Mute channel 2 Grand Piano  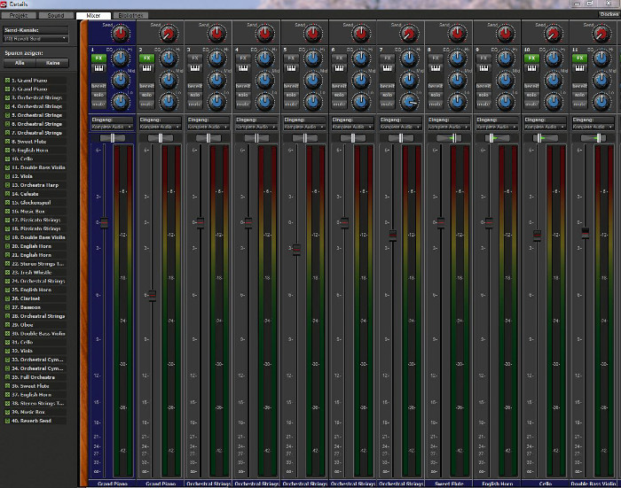point(146,104)
